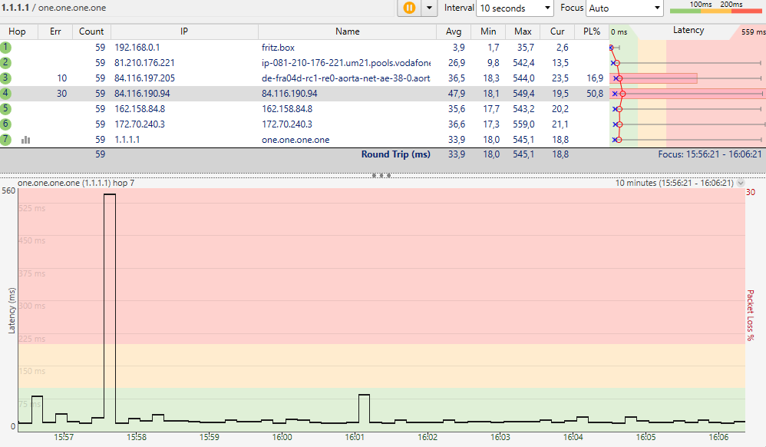The width and height of the screenshot is (766, 447).
Task: Sort by the Count column header
Action: 91,31
